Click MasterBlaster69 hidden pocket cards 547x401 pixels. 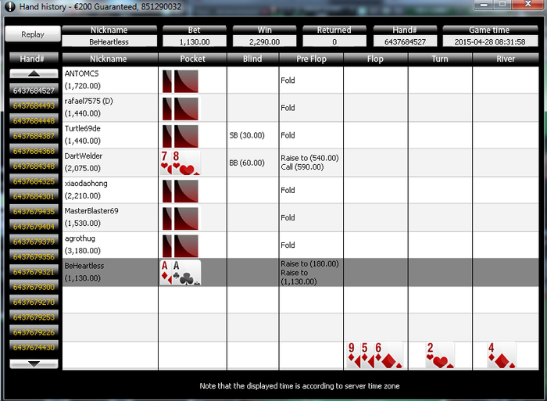point(181,219)
